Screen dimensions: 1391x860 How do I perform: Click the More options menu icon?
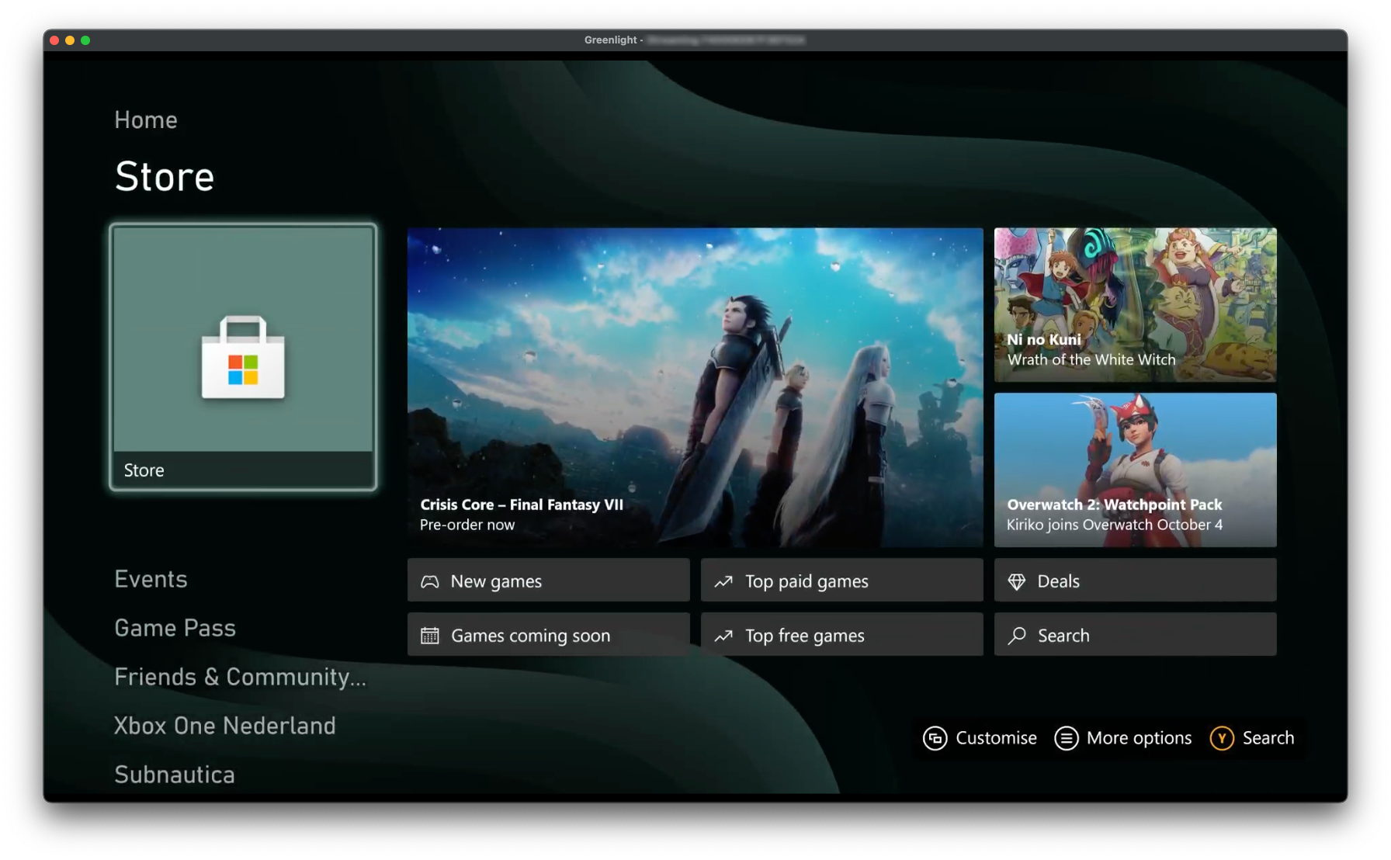point(1066,738)
